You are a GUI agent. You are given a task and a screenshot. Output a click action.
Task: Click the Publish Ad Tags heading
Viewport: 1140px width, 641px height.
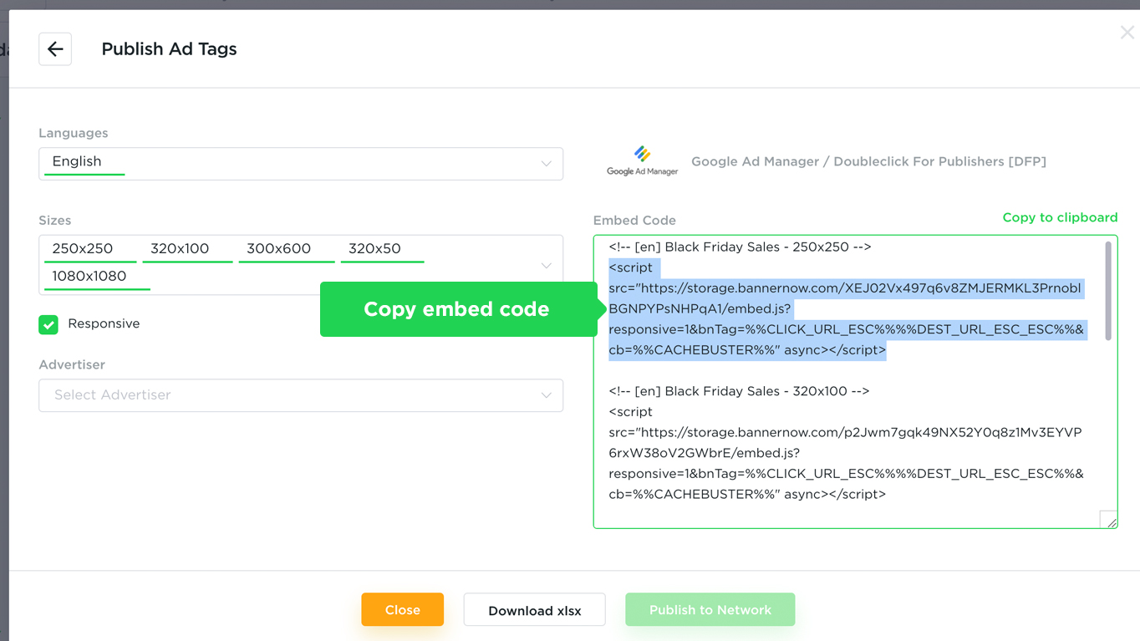pos(169,49)
